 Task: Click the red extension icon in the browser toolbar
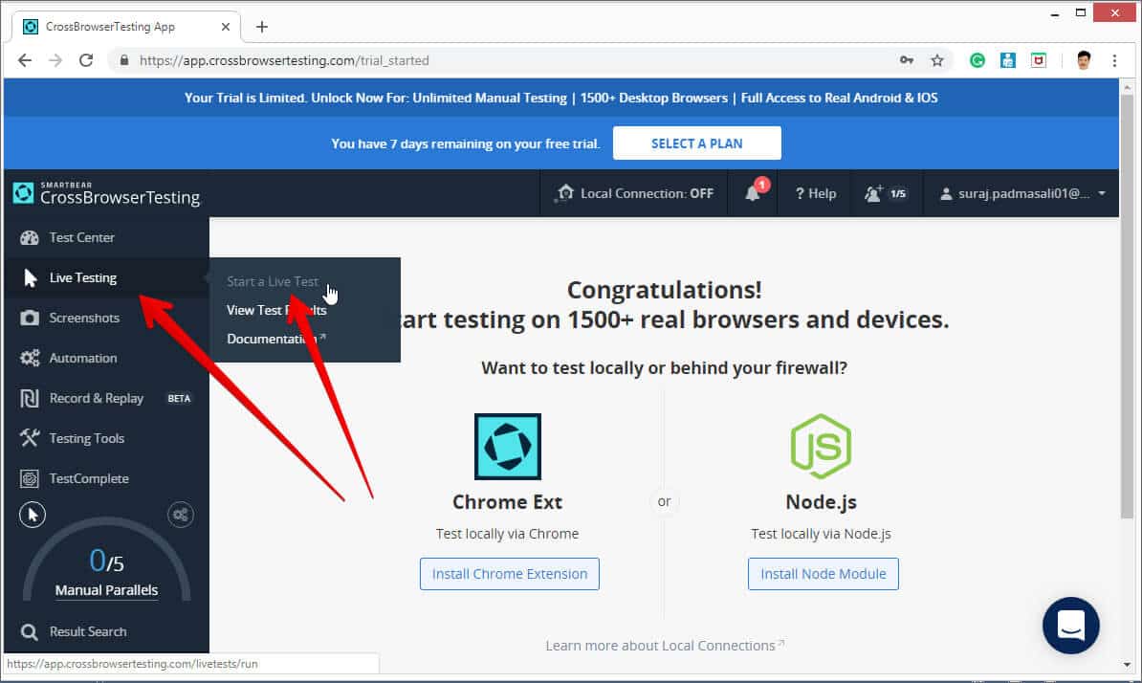click(1039, 60)
